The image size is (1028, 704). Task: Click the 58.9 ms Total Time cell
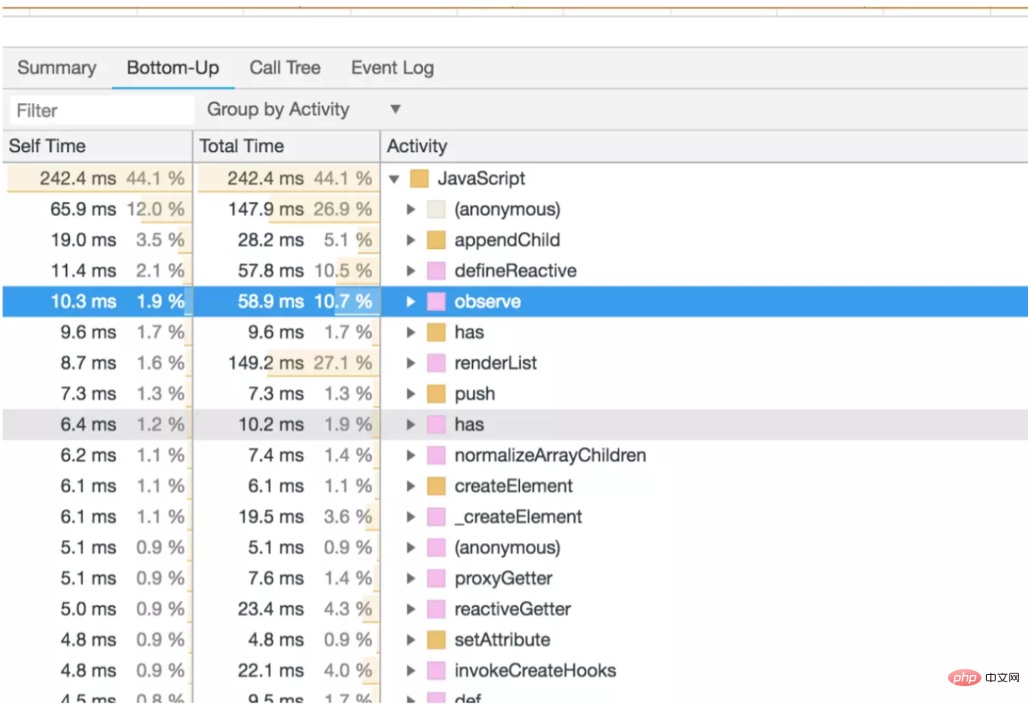pos(286,302)
